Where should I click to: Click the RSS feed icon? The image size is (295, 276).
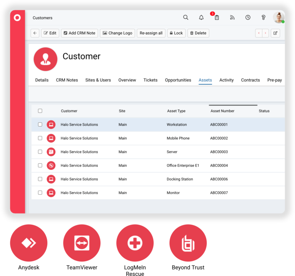point(232,18)
